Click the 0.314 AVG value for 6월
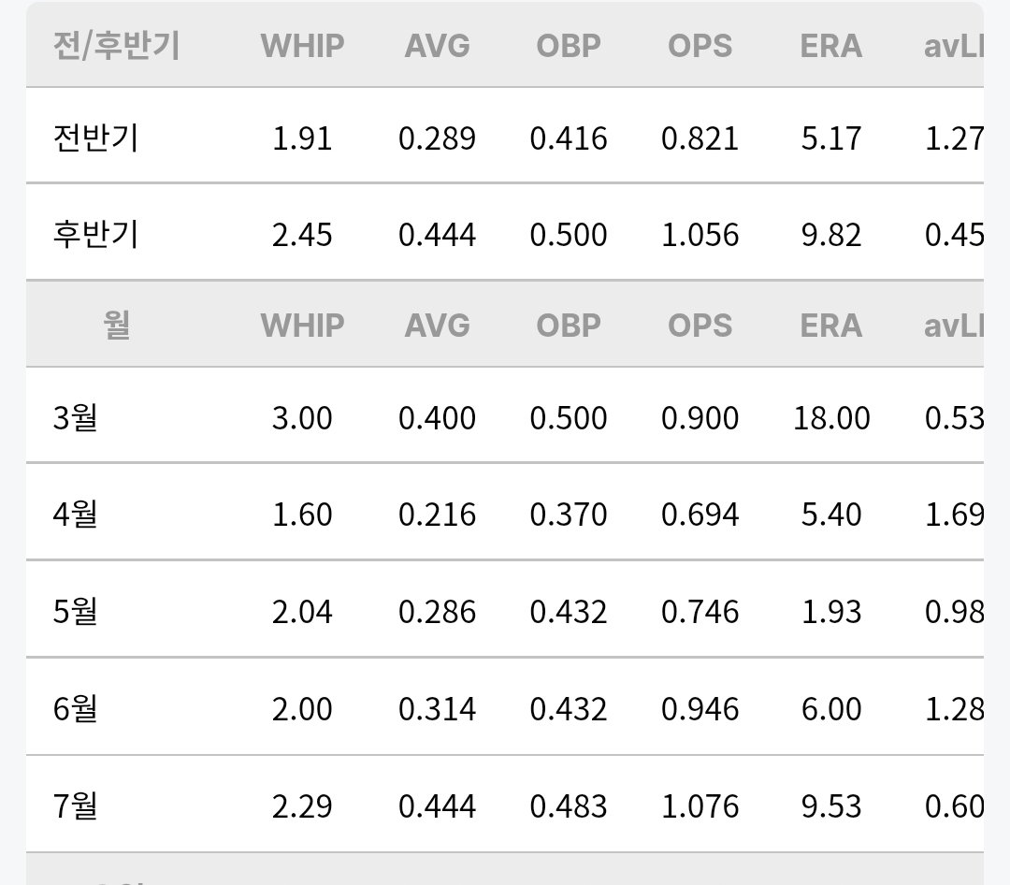This screenshot has height=885, width=1010. [x=438, y=709]
